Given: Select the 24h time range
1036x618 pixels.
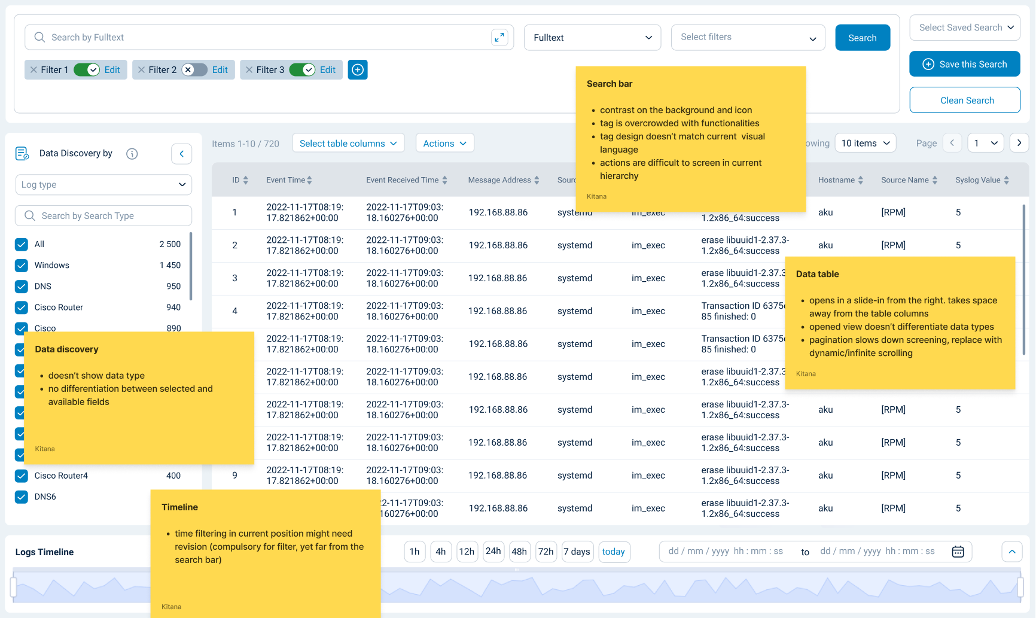Looking at the screenshot, I should point(493,552).
